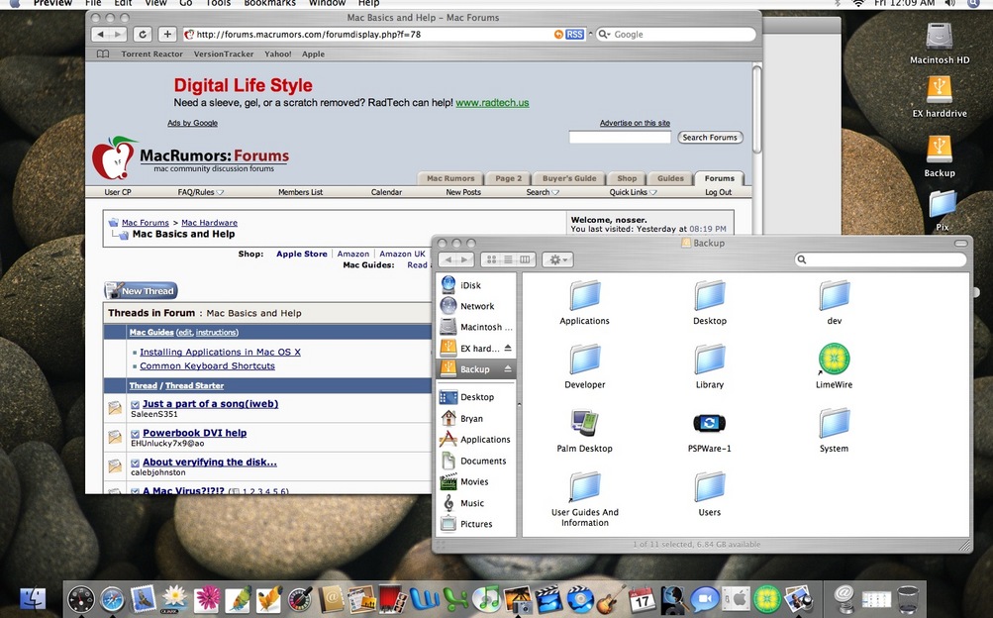Toggle checkbox beside Just a part of a song
This screenshot has width=993, height=618.
tap(135, 405)
